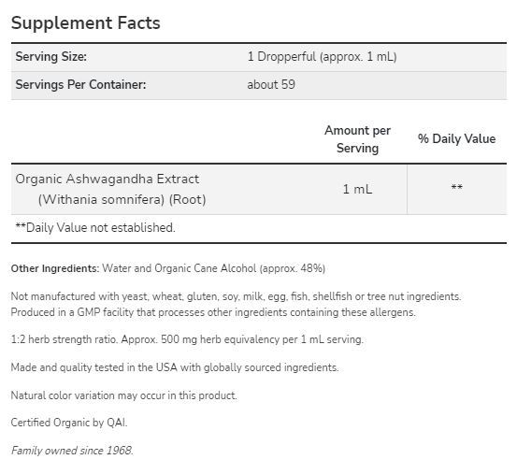Click the 1 mL amount cell
This screenshot has height=474, width=517.
pyautogui.click(x=357, y=189)
